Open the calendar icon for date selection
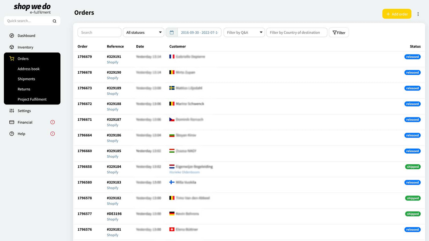 (x=172, y=32)
